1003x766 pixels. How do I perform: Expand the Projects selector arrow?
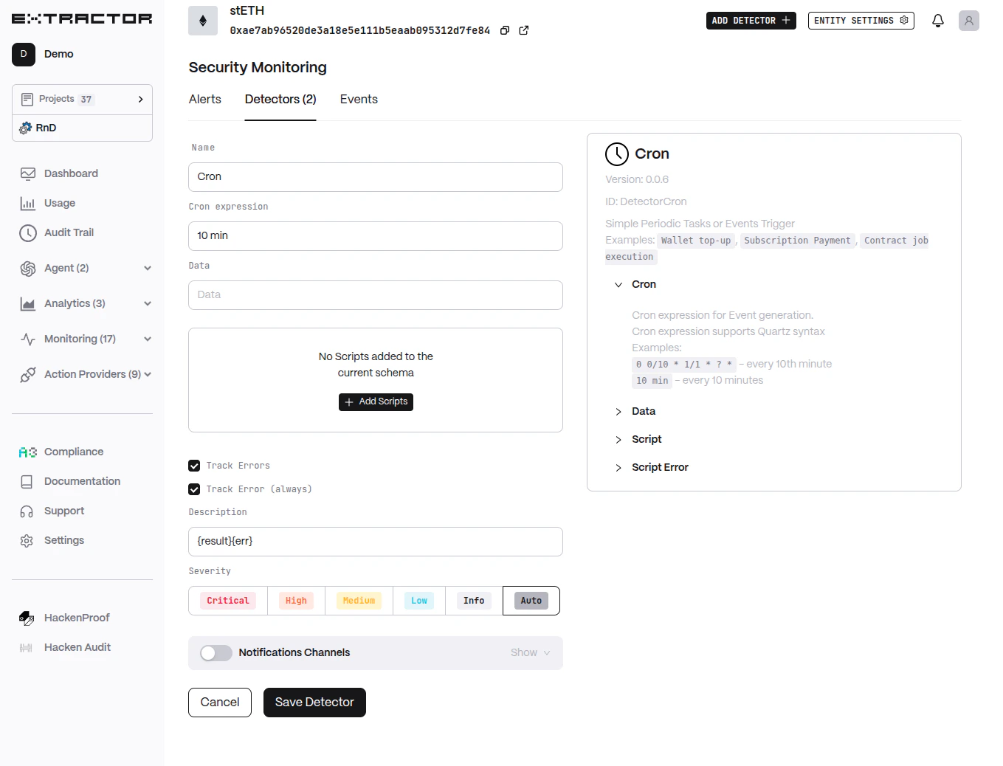click(x=141, y=99)
